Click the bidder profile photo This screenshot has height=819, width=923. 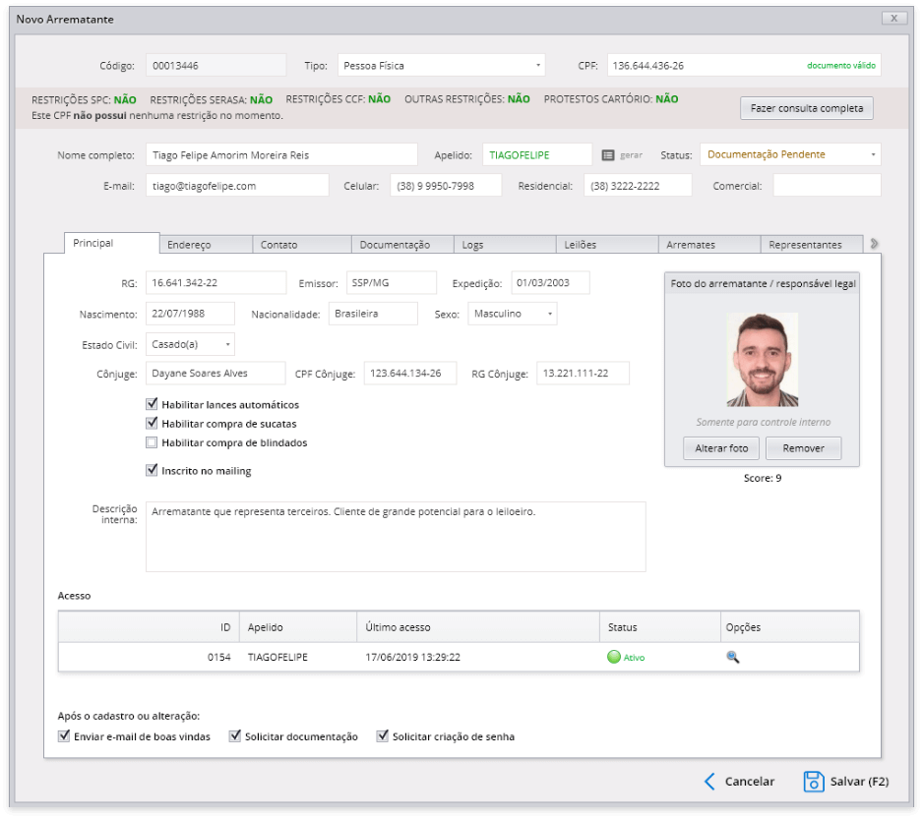(762, 359)
